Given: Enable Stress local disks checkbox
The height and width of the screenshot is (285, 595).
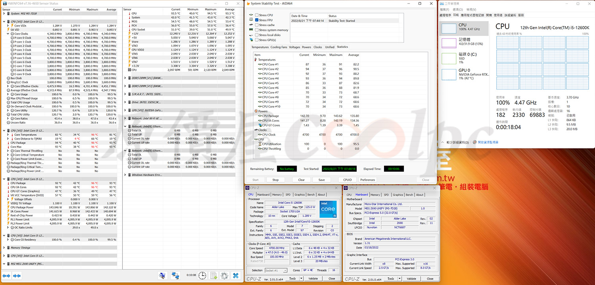Looking at the screenshot, I should click(257, 35).
